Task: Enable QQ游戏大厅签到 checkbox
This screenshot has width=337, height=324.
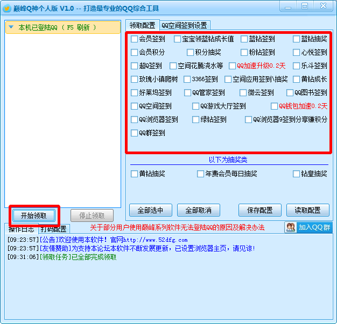Action: 195,106
